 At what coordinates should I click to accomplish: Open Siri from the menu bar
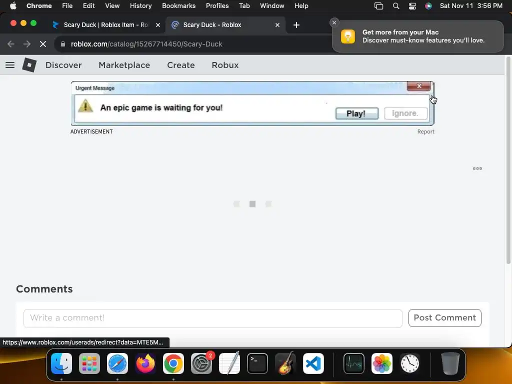point(428,6)
